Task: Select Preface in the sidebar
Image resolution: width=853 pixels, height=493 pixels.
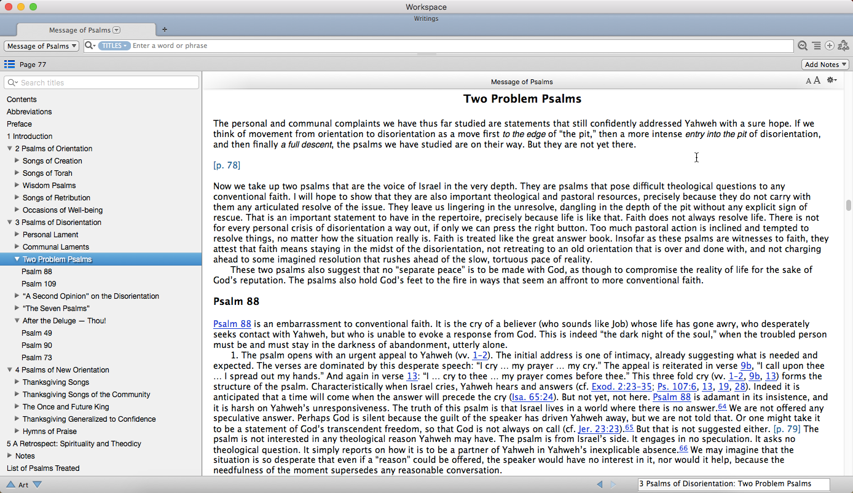Action: coord(19,124)
